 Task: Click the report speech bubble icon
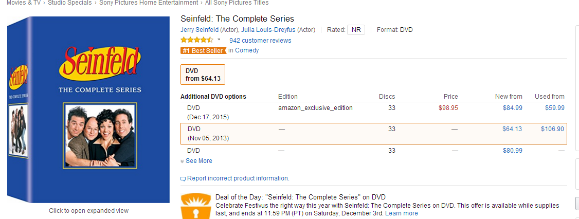click(x=183, y=179)
